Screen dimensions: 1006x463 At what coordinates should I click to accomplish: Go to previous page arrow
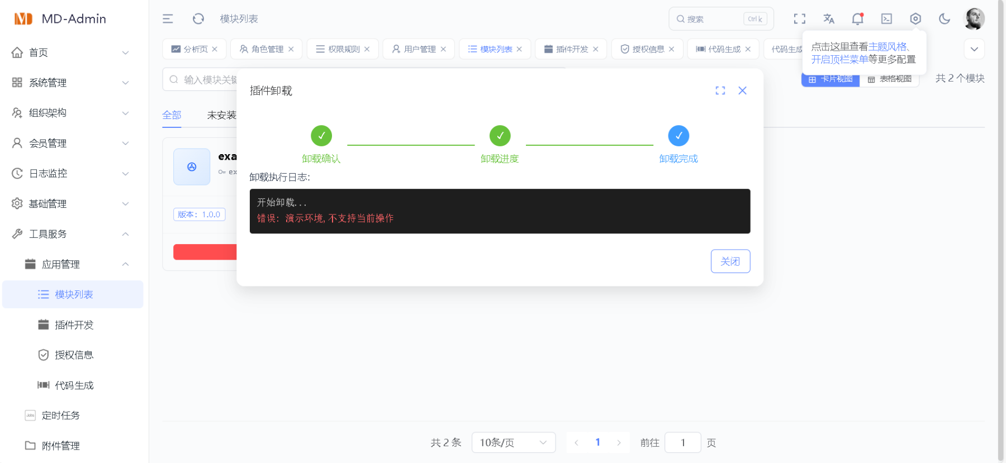click(576, 442)
